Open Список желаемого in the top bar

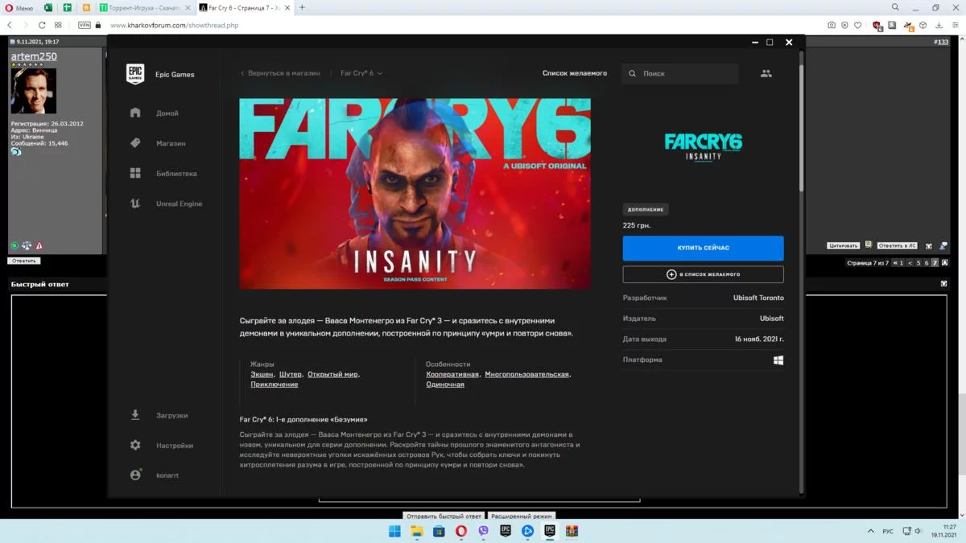coord(575,73)
